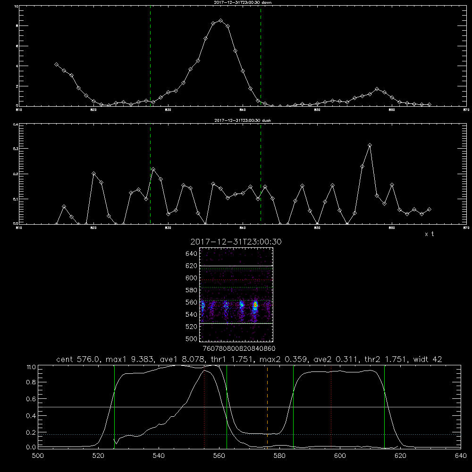Click the 'ave2 0.311' statistic text
472x472 pixels.
point(335,359)
